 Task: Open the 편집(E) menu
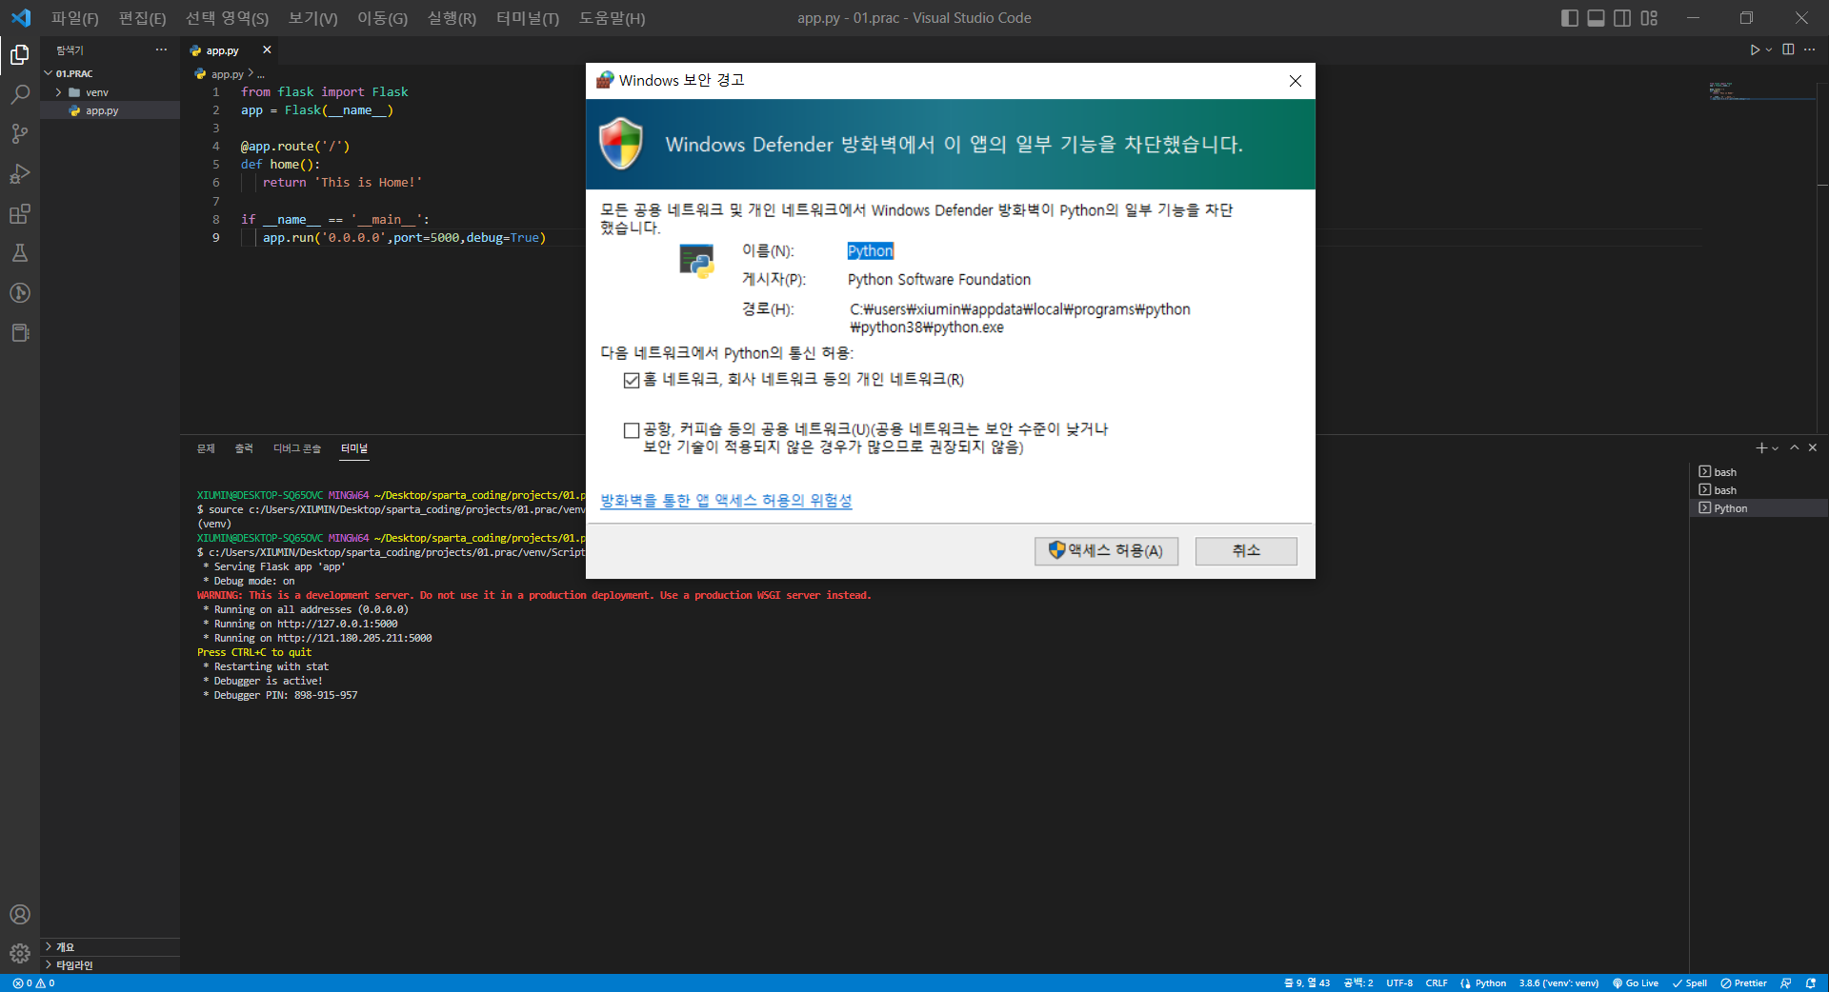[142, 18]
